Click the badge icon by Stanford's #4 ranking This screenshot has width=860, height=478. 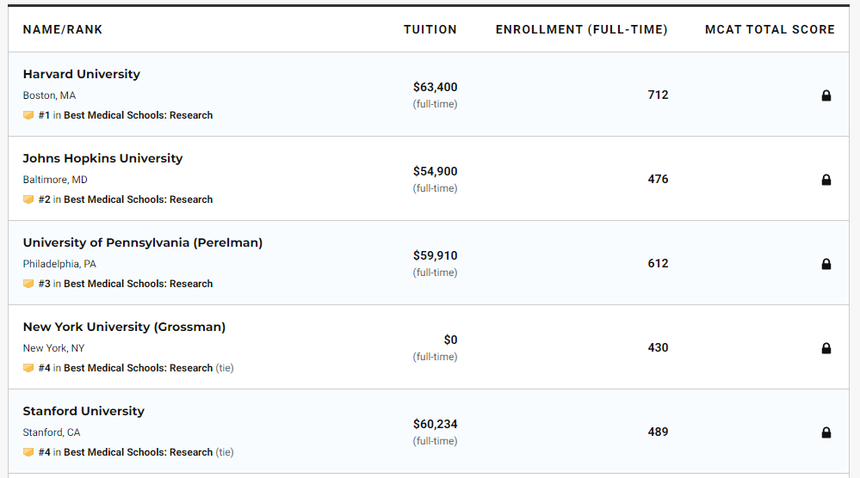pyautogui.click(x=28, y=452)
